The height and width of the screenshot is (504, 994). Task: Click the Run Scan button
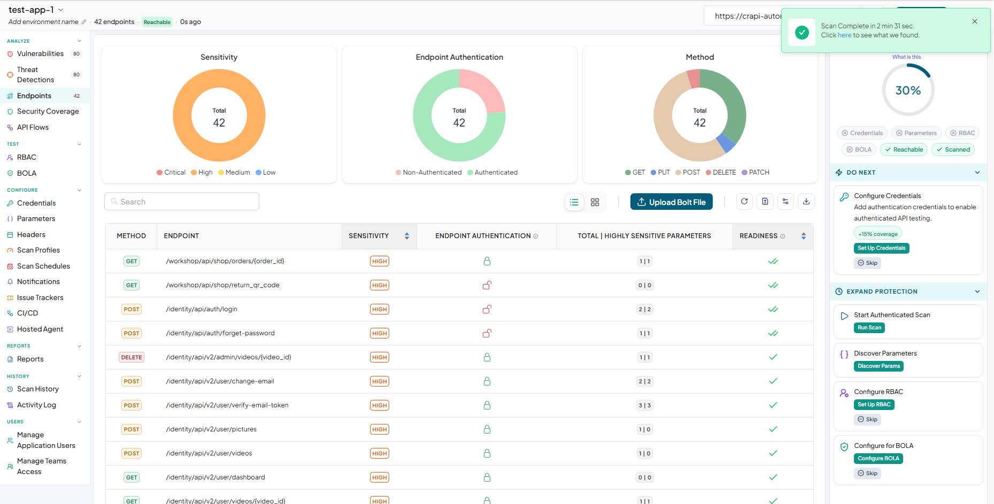869,328
